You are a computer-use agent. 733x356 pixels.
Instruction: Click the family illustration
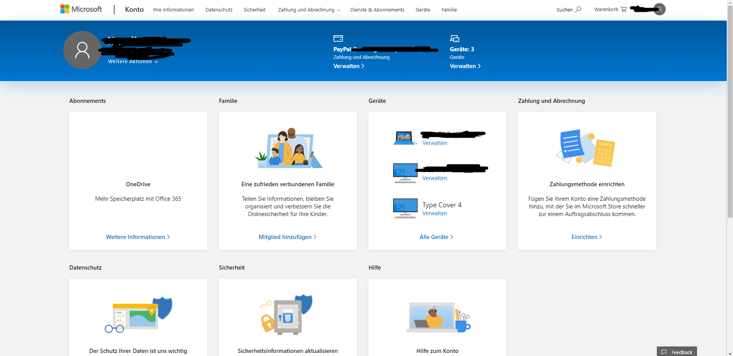288,148
